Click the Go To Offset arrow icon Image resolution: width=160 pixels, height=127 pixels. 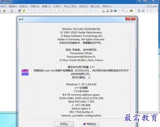[x=83, y=11]
